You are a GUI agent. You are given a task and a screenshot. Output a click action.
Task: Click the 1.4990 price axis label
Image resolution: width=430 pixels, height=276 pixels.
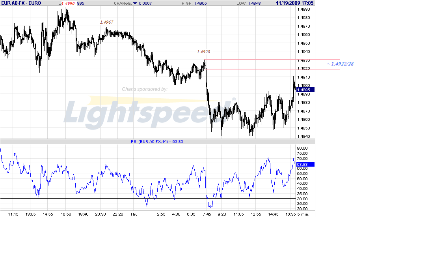[303, 9]
